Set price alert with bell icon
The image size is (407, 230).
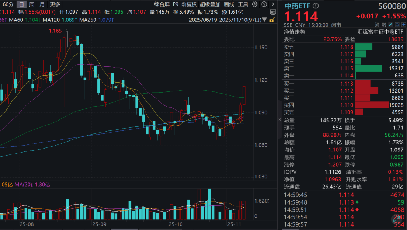(397, 25)
